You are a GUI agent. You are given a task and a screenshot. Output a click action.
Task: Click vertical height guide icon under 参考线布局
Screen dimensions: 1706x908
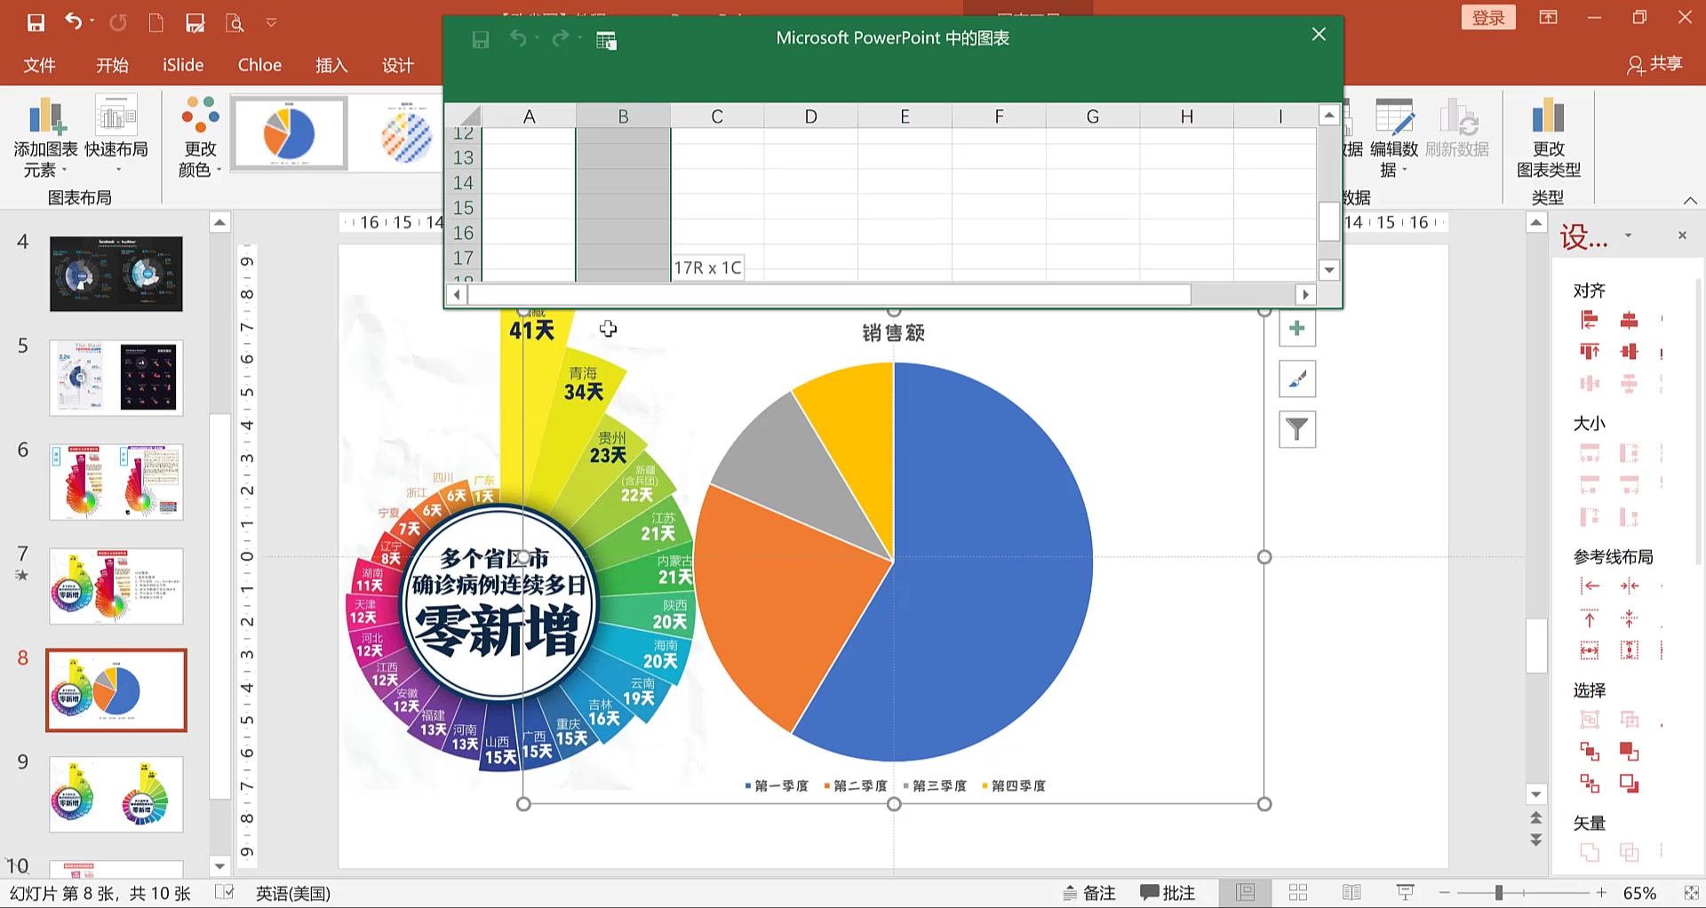coord(1629,650)
